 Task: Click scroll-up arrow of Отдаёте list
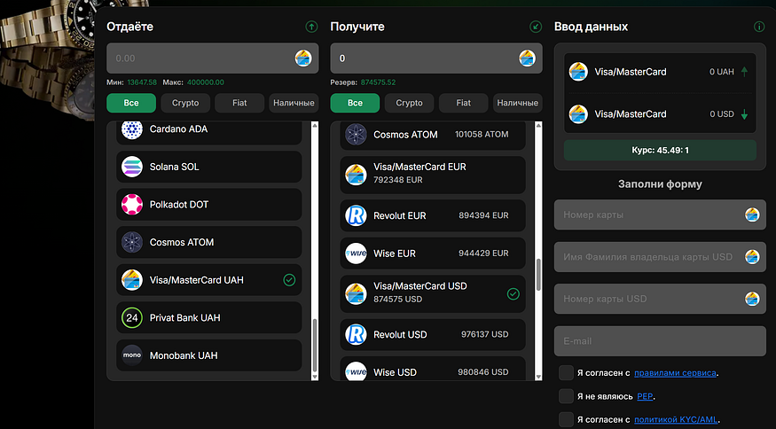[x=315, y=126]
